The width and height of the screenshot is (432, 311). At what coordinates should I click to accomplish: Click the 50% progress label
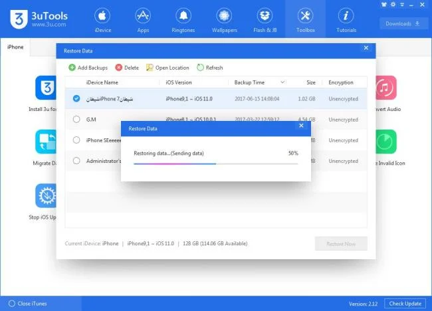pyautogui.click(x=293, y=153)
